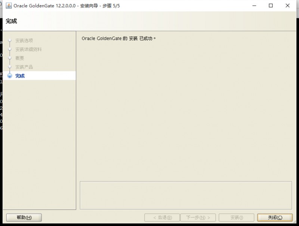Click the installer icon in the title bar
299x226 pixels.
pyautogui.click(x=8, y=5)
